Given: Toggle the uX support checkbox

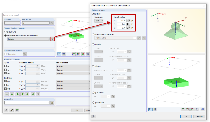Looking at the screenshot, I should click(x=6, y=66).
